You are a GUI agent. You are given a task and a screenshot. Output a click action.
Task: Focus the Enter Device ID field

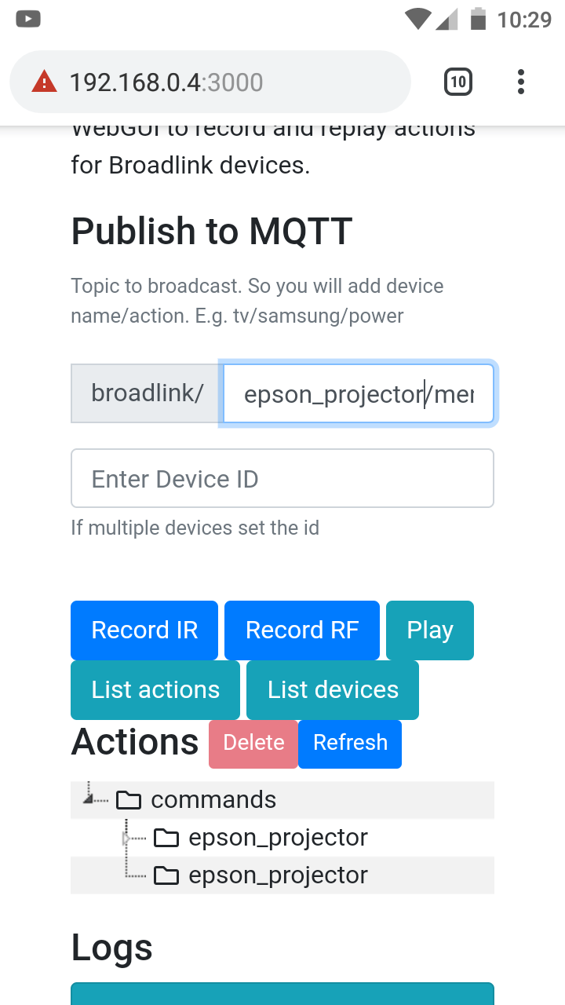pos(282,478)
